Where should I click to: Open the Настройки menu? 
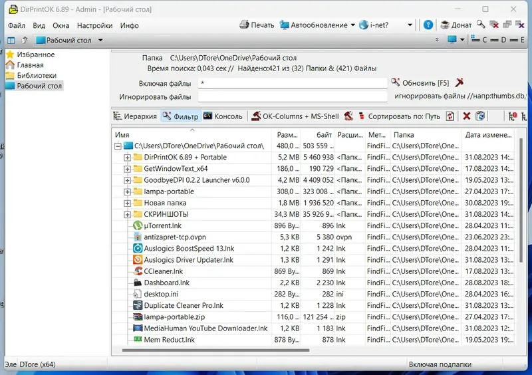pos(94,25)
